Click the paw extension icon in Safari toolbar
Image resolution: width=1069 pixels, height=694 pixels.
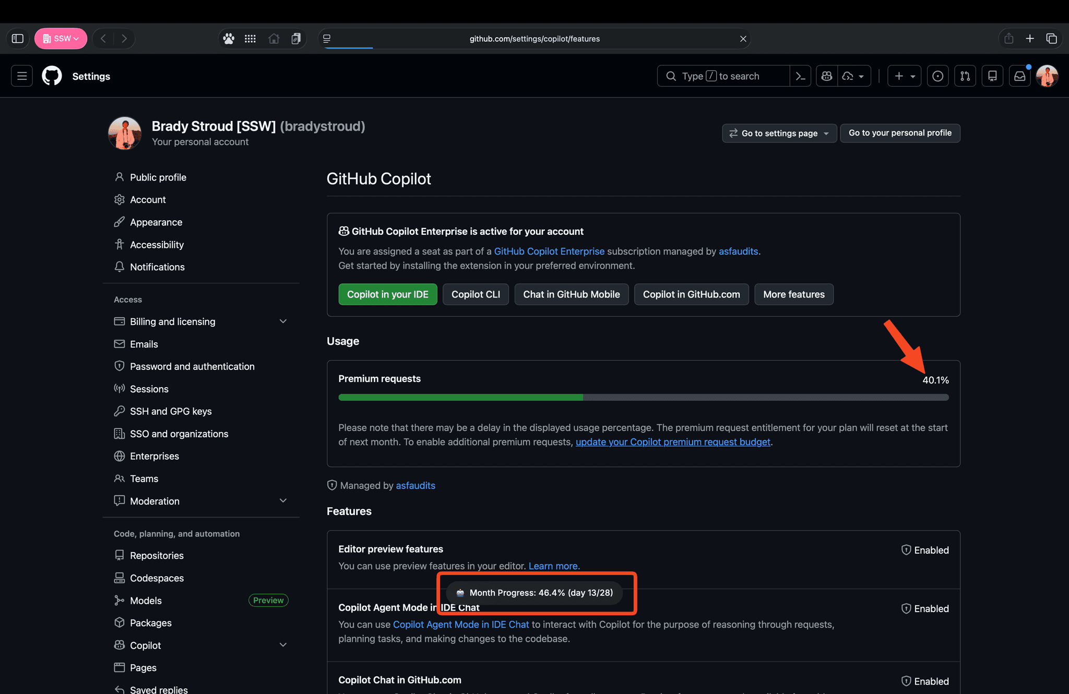228,38
